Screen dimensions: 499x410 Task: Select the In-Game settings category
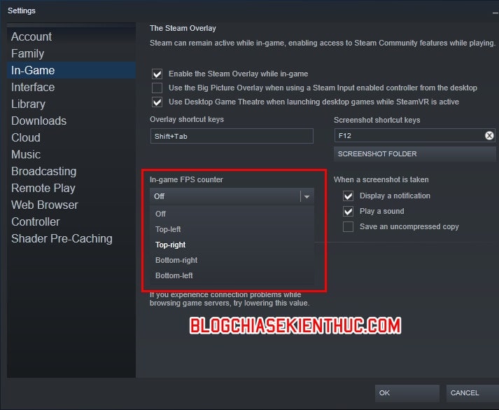pyautogui.click(x=71, y=70)
